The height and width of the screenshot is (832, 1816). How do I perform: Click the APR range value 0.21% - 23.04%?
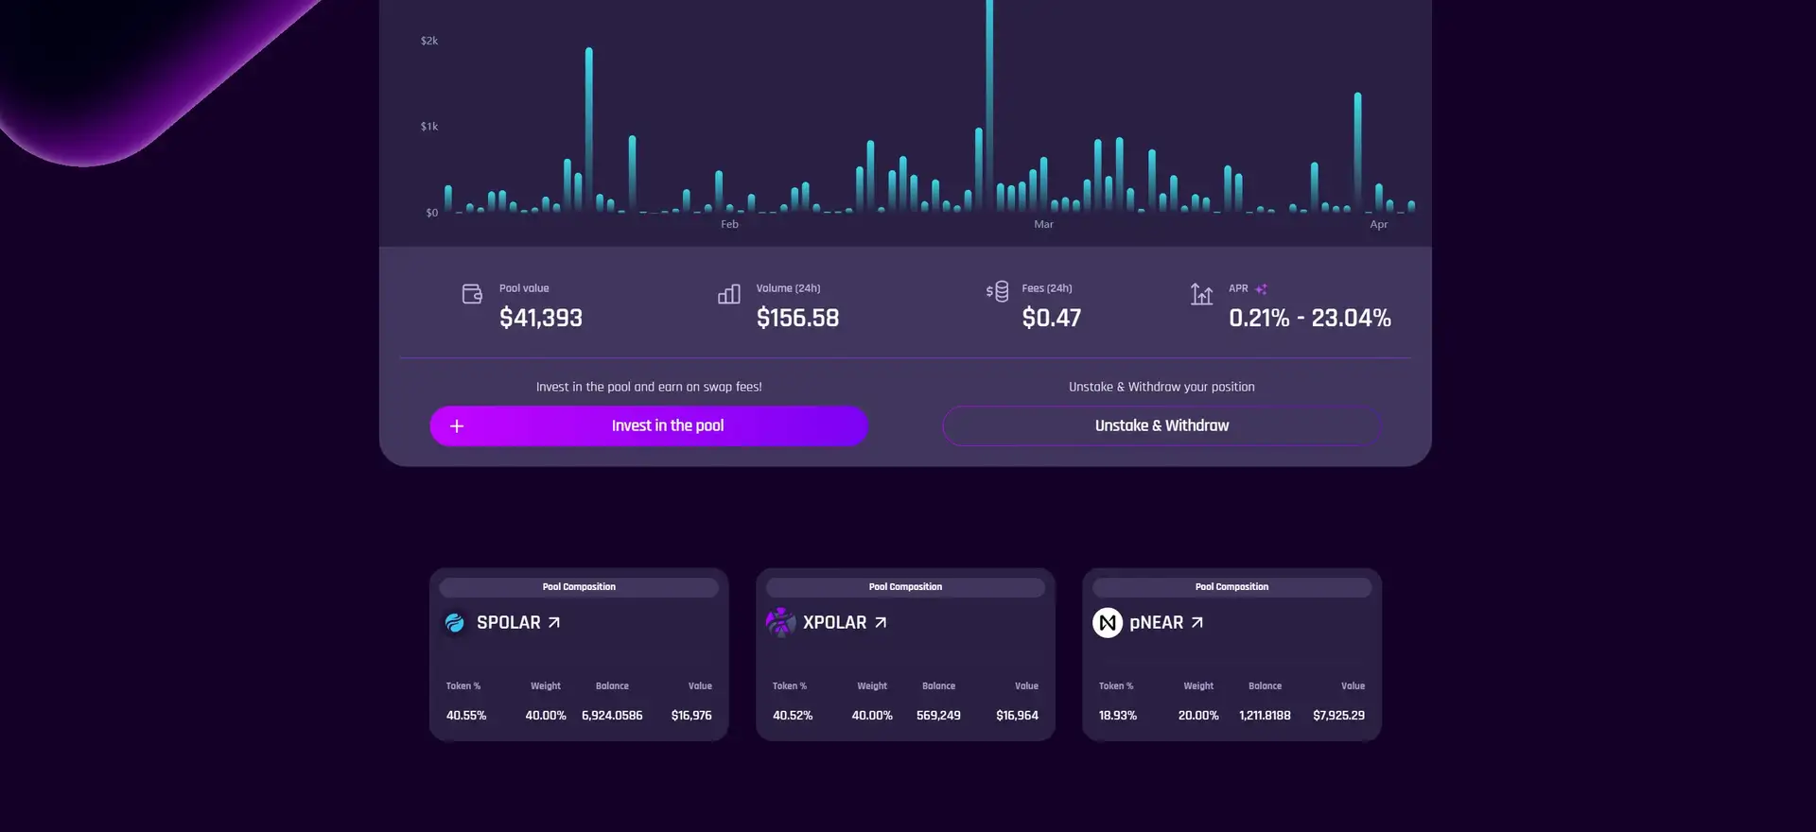coord(1309,319)
